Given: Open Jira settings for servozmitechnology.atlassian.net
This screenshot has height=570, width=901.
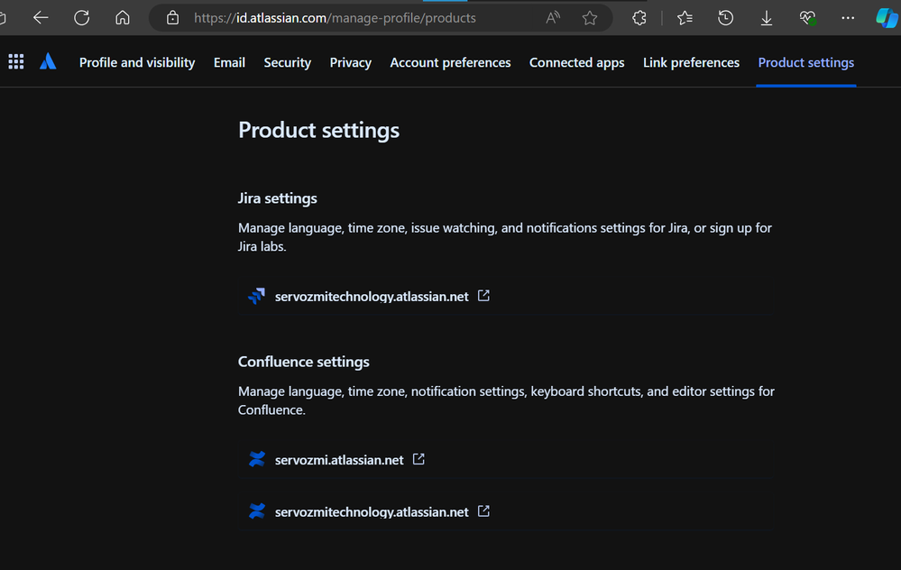Looking at the screenshot, I should 372,297.
